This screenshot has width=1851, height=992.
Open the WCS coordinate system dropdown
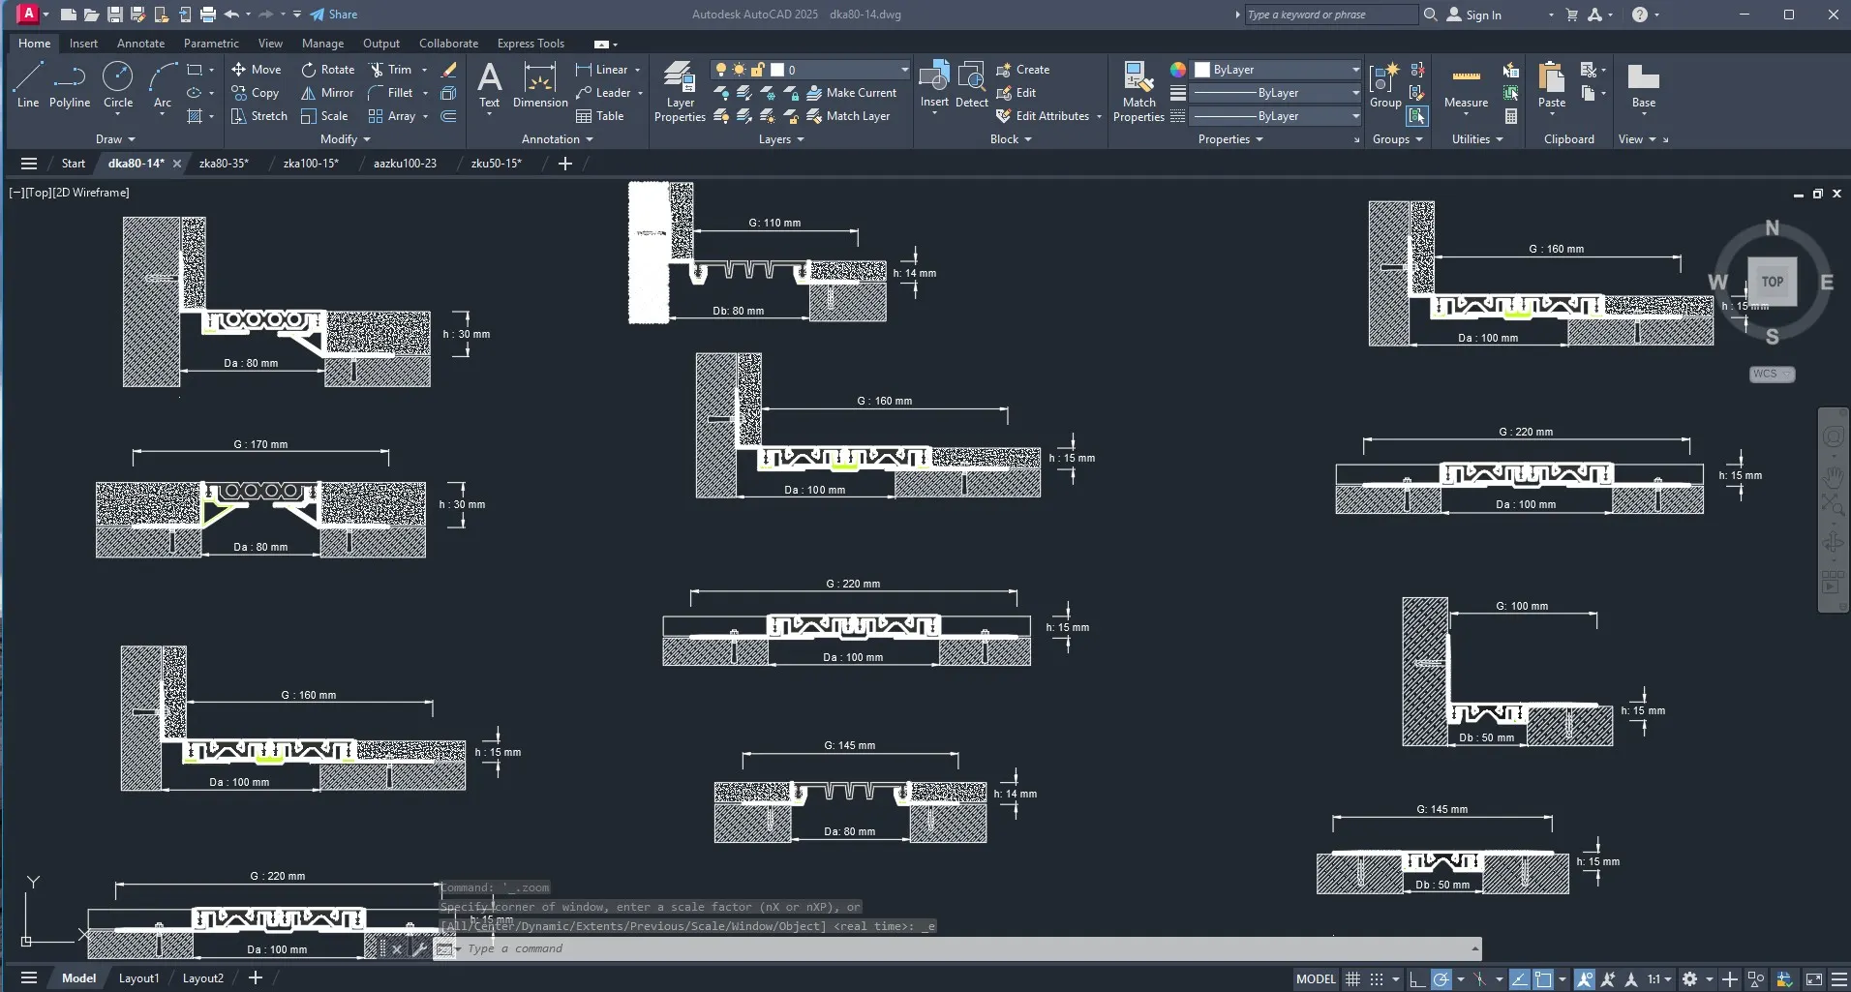click(1772, 374)
